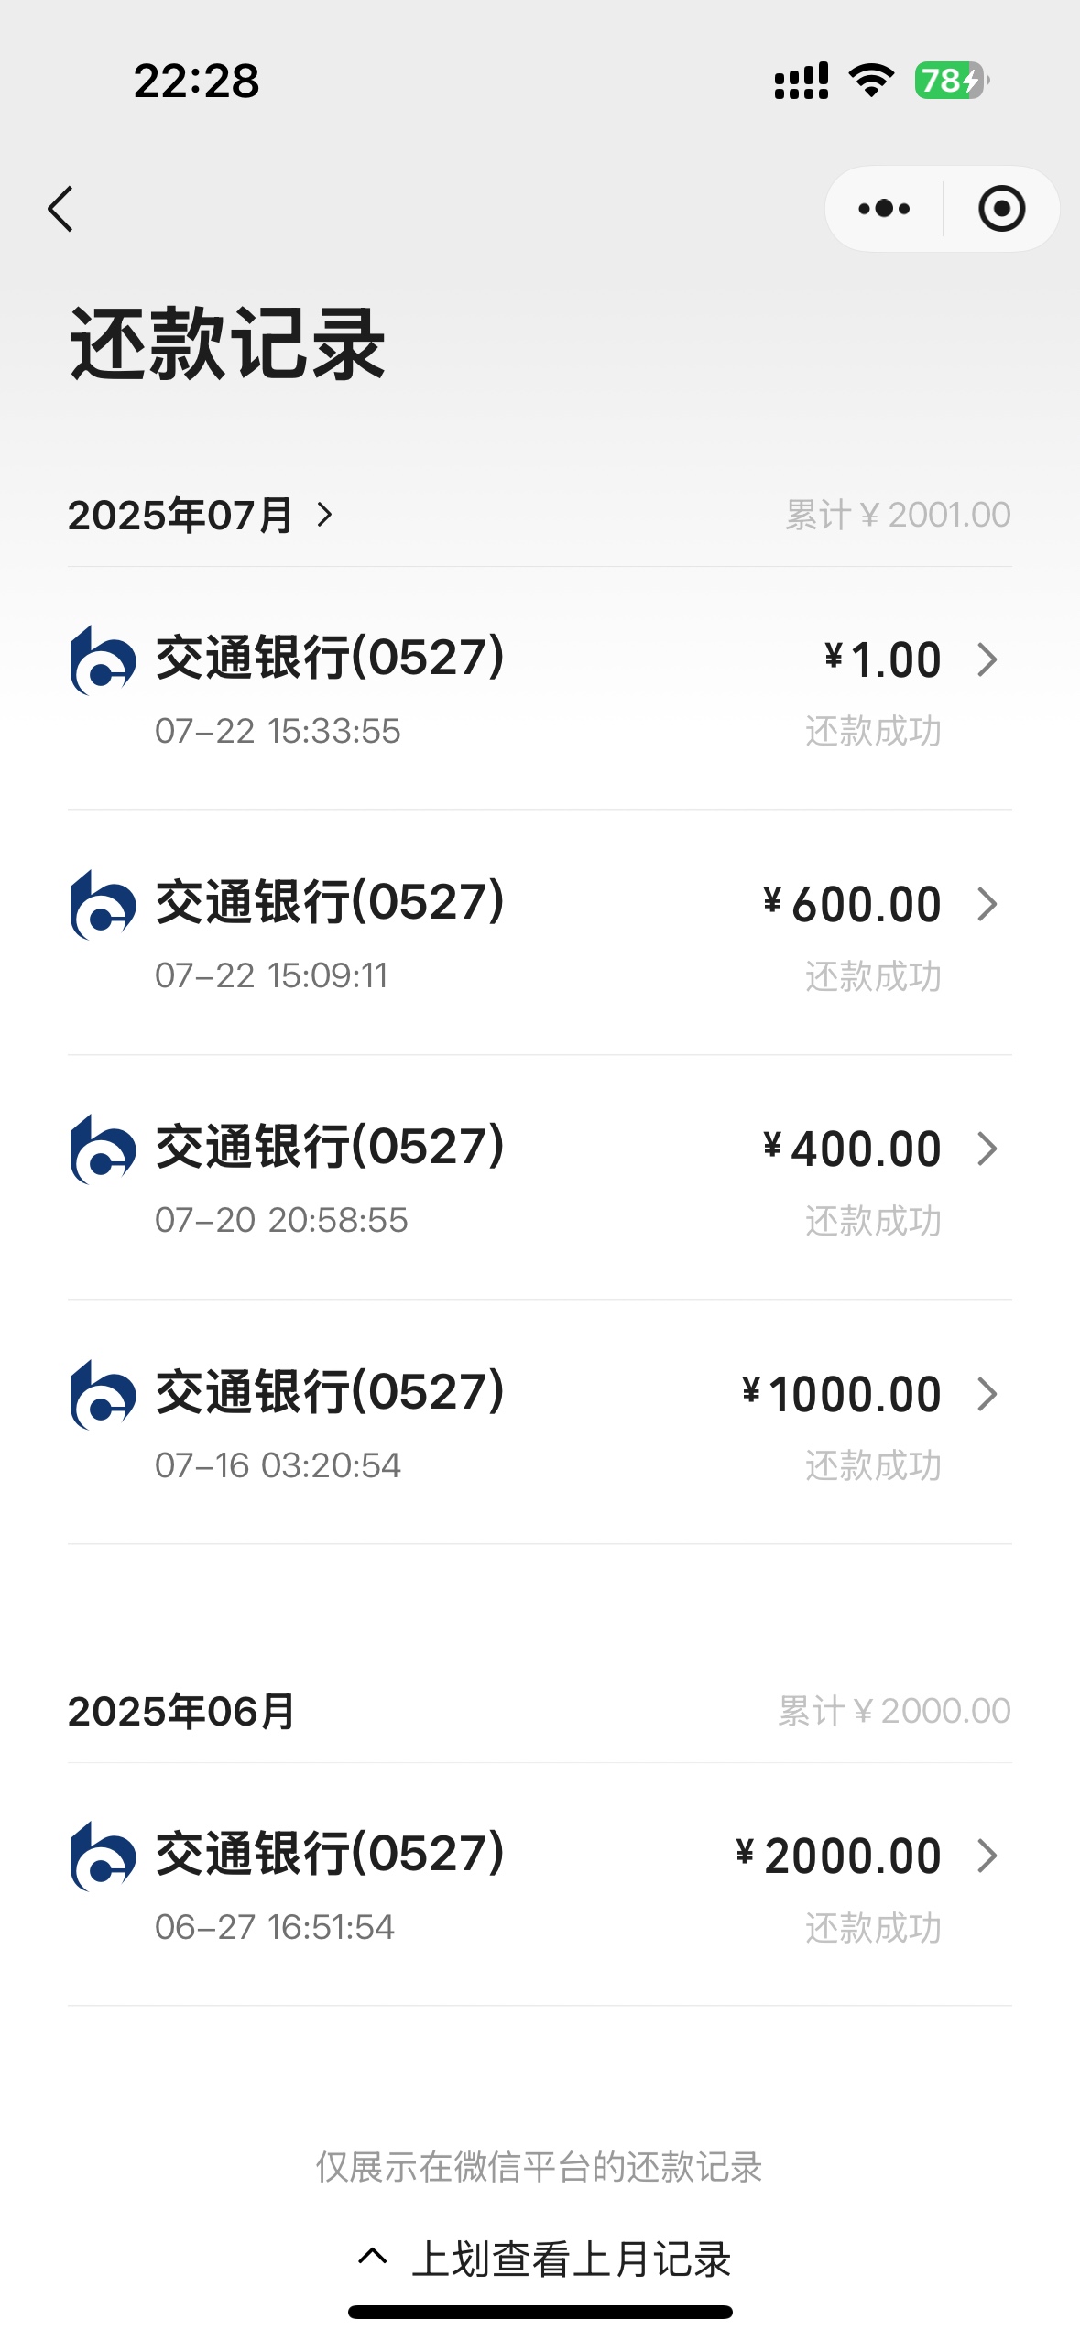Open details chevron for ¥2000.00 repayment
Viewport: 1080px width, 2341px height.
[987, 1856]
